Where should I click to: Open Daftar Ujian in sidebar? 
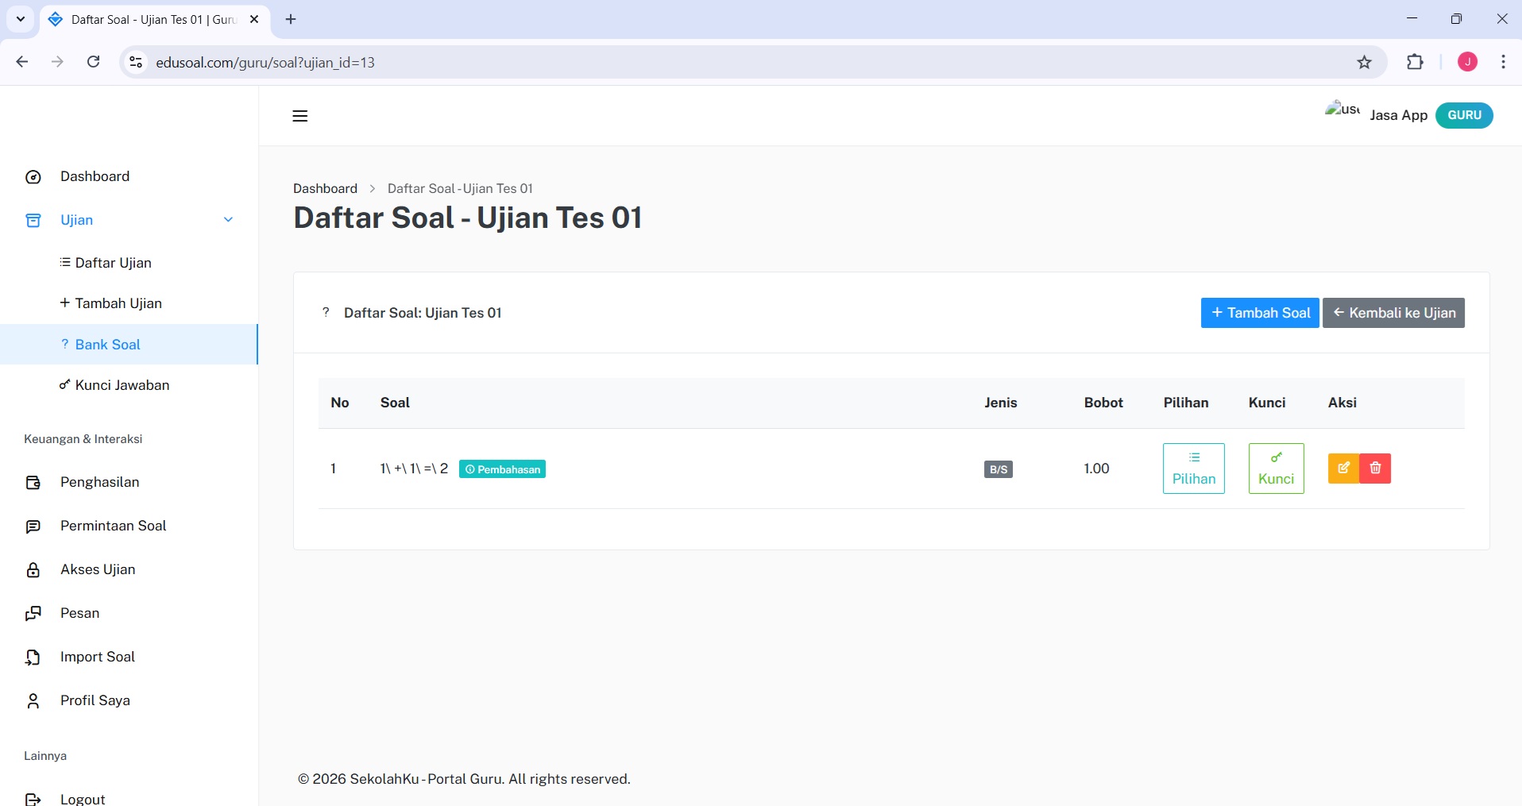point(113,263)
